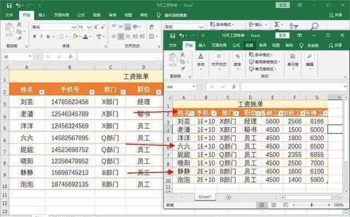Switch to Page Break Preview in status bar
The image size is (350, 217).
[285, 205]
